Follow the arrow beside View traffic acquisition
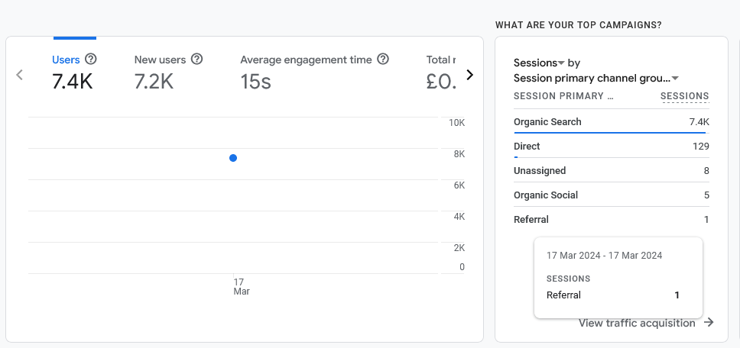 709,323
